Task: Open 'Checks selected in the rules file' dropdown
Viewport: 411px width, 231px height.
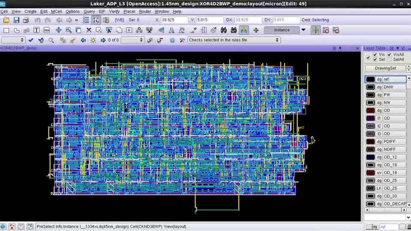Action: [x=277, y=40]
